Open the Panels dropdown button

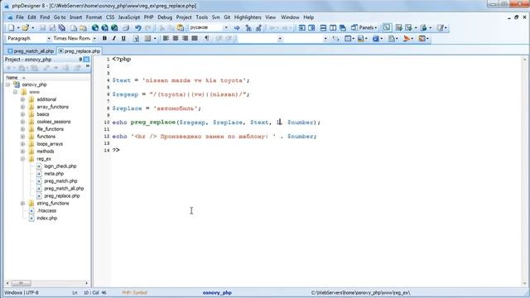364,27
